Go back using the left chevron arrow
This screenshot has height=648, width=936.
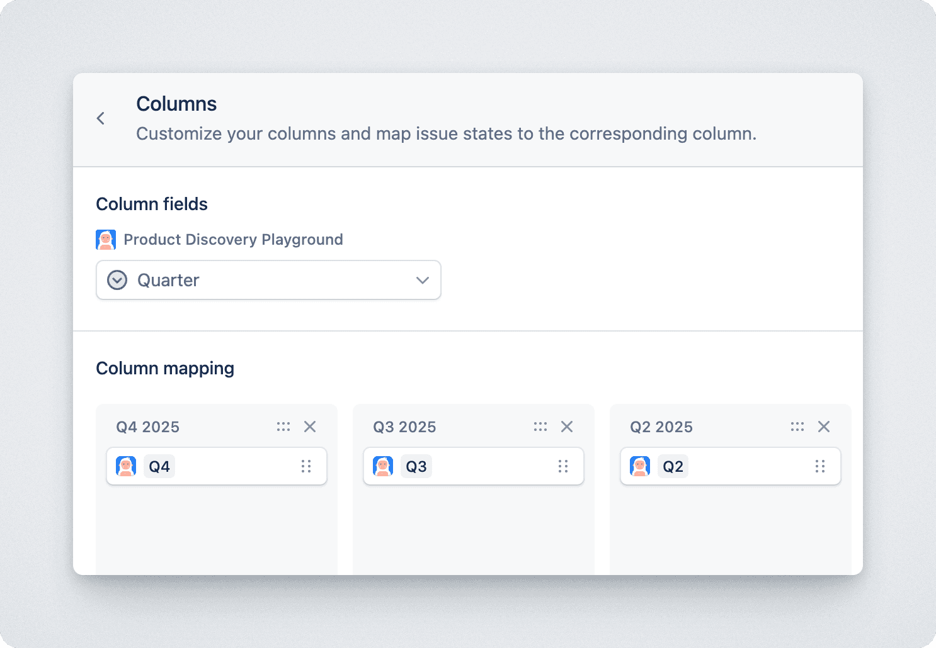coord(101,118)
